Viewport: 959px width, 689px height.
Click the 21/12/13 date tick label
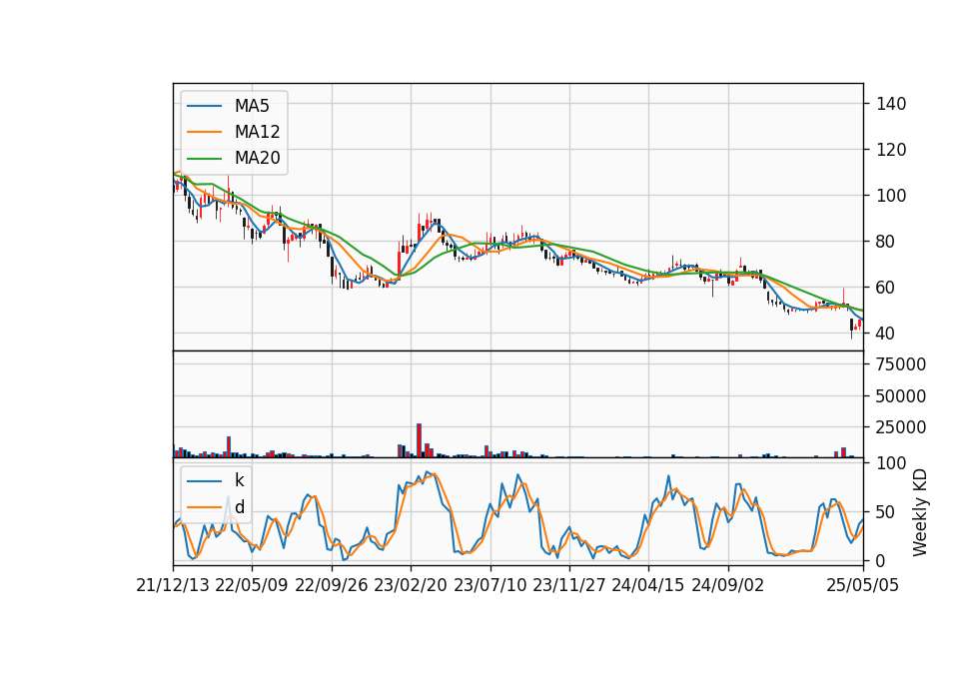[173, 585]
